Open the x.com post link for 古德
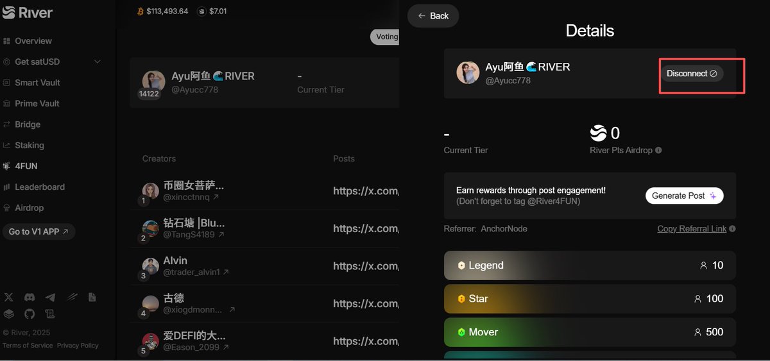This screenshot has height=361, width=770. click(x=366, y=303)
